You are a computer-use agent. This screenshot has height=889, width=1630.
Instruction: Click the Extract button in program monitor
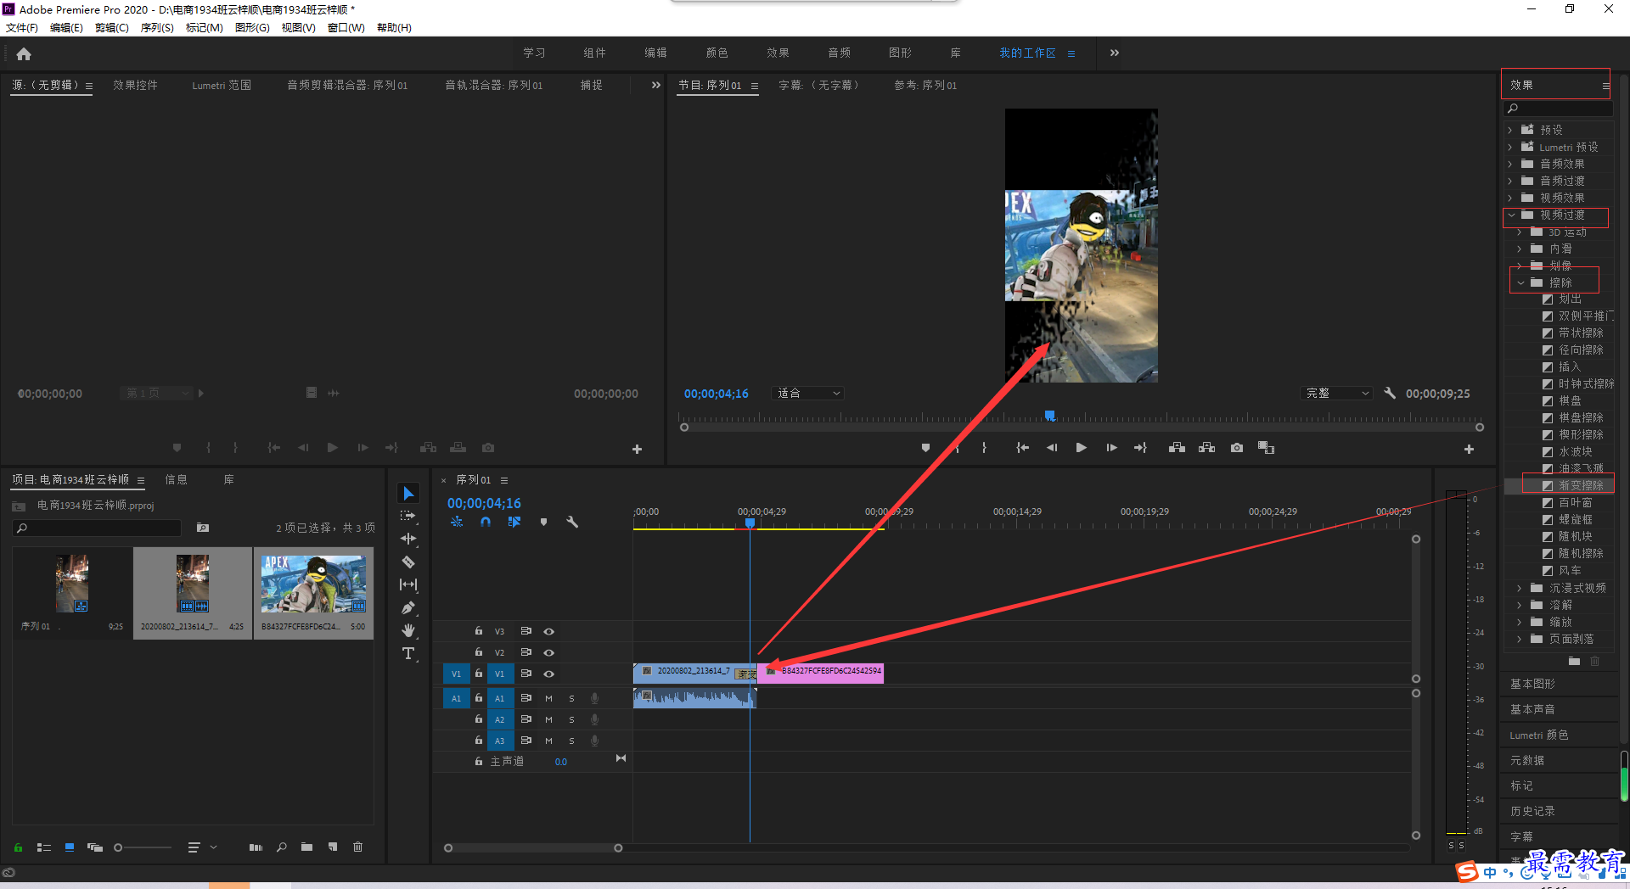click(1206, 448)
